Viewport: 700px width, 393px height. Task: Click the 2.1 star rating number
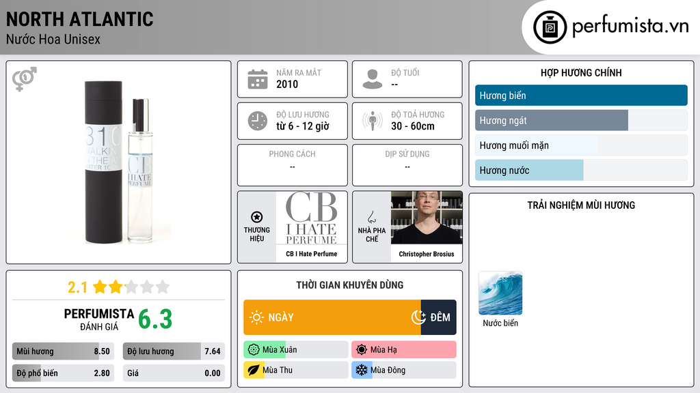coord(77,287)
